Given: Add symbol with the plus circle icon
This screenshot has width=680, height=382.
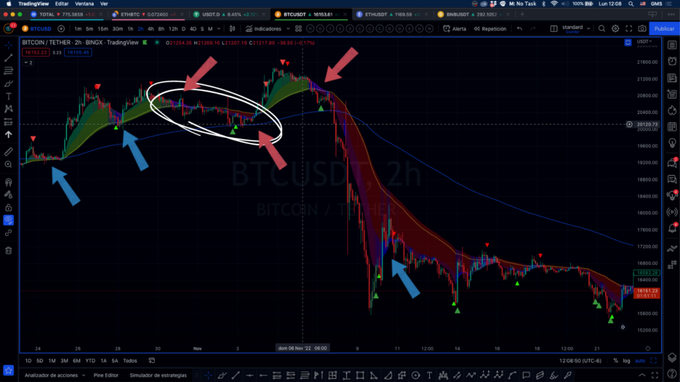Looking at the screenshot, I should [x=61, y=29].
